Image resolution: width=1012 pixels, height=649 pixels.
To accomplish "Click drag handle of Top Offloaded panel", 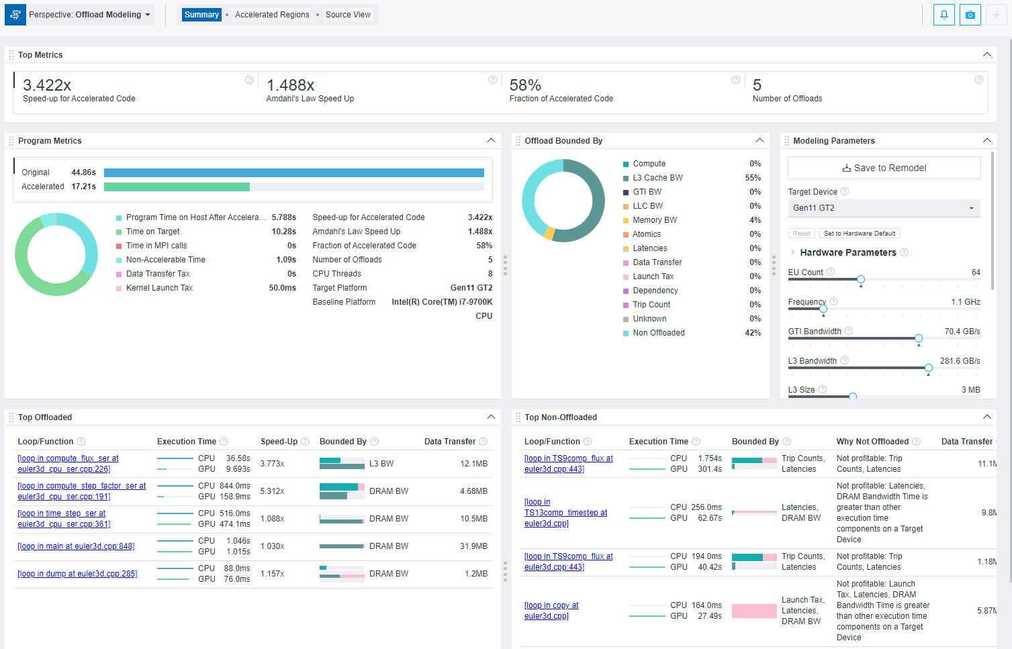I will (x=11, y=417).
